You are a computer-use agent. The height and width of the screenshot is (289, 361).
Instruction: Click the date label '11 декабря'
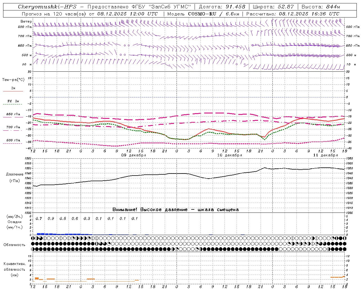pos(325,155)
